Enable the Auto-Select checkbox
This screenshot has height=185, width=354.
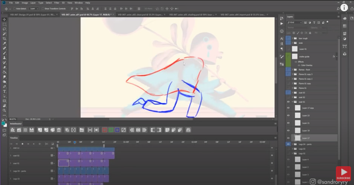(x=14, y=8)
